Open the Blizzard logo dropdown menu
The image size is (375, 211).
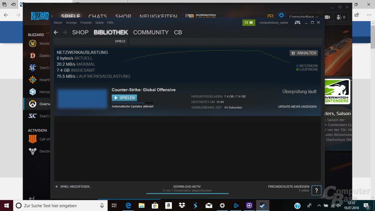[42, 16]
